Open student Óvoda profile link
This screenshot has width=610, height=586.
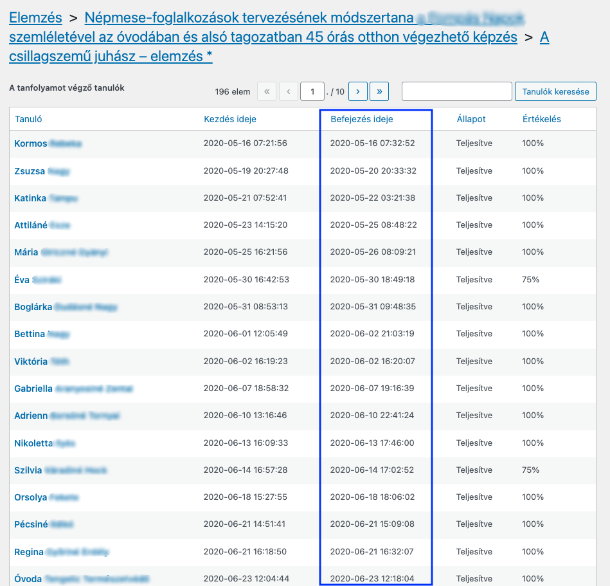pyautogui.click(x=82, y=578)
